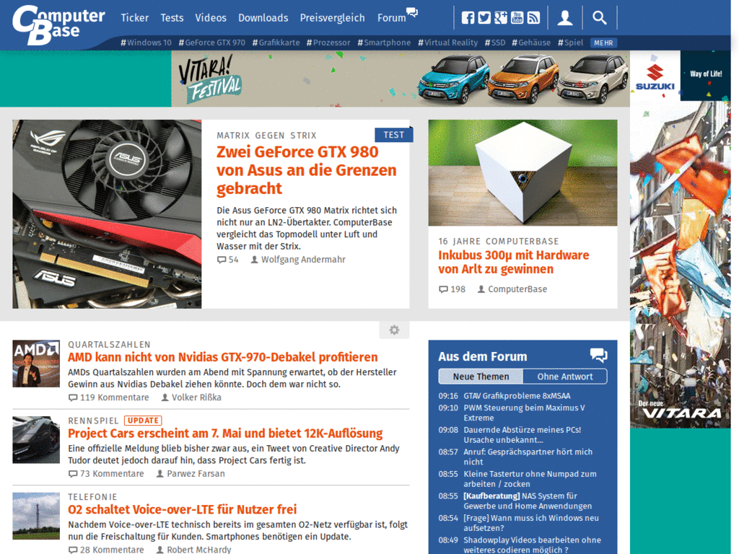Open forum thread [Kaufberatung] NAS System

point(528,501)
